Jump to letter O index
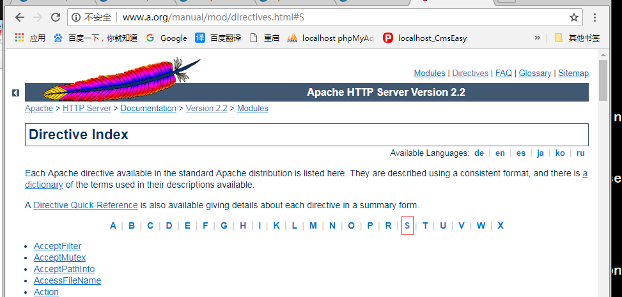 click(x=351, y=225)
